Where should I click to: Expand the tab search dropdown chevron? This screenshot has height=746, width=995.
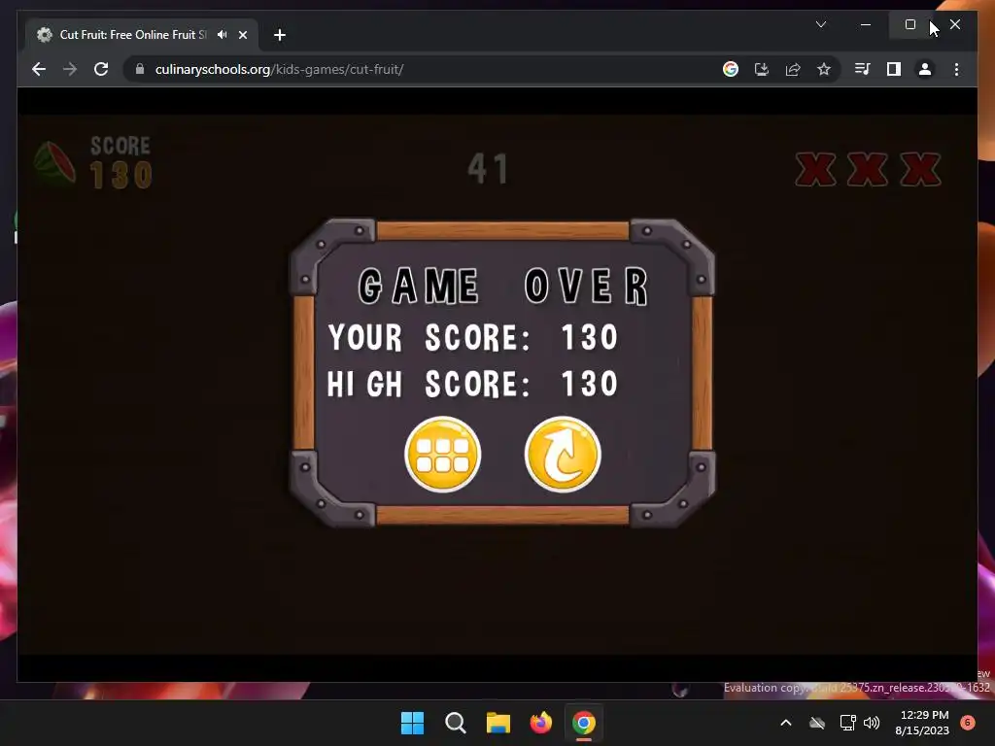[821, 24]
